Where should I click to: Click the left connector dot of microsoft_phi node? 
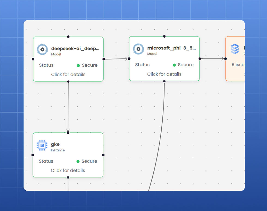(x=129, y=59)
